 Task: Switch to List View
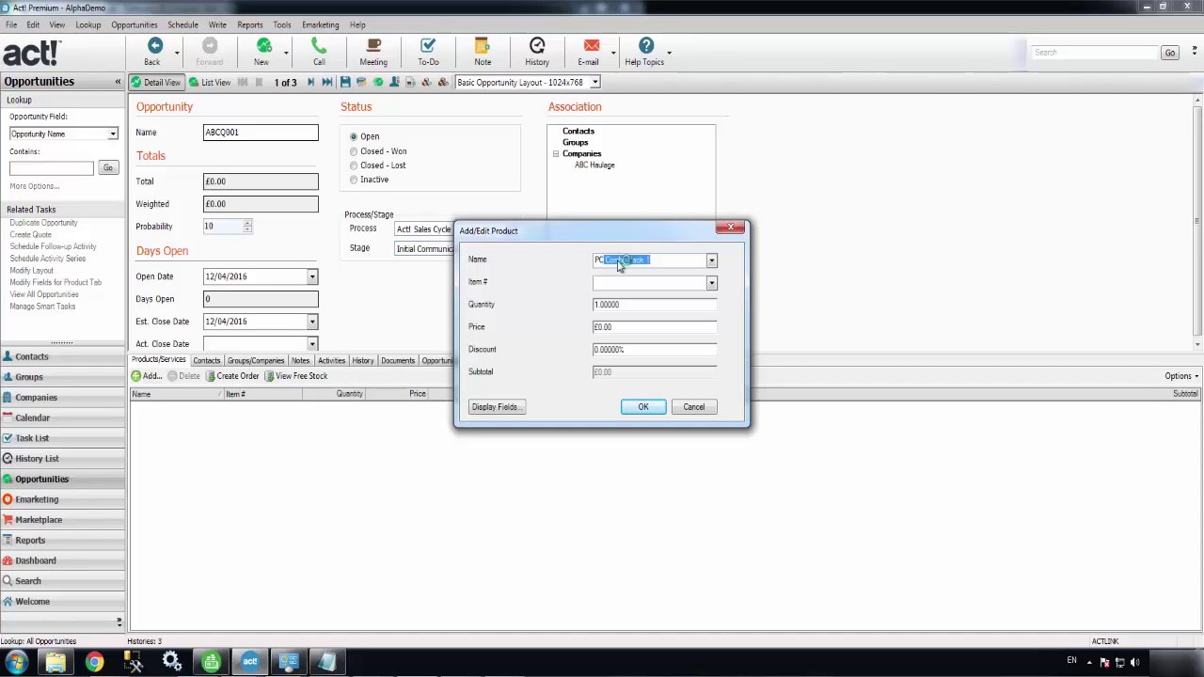[210, 83]
